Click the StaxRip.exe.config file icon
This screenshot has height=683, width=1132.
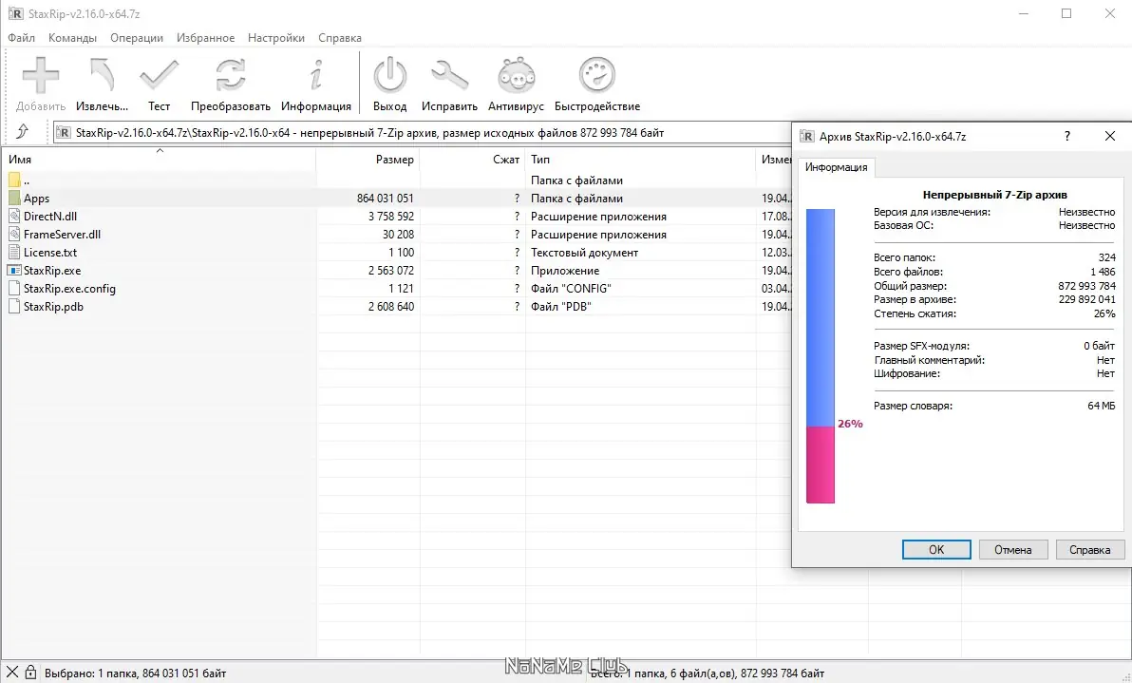14,288
